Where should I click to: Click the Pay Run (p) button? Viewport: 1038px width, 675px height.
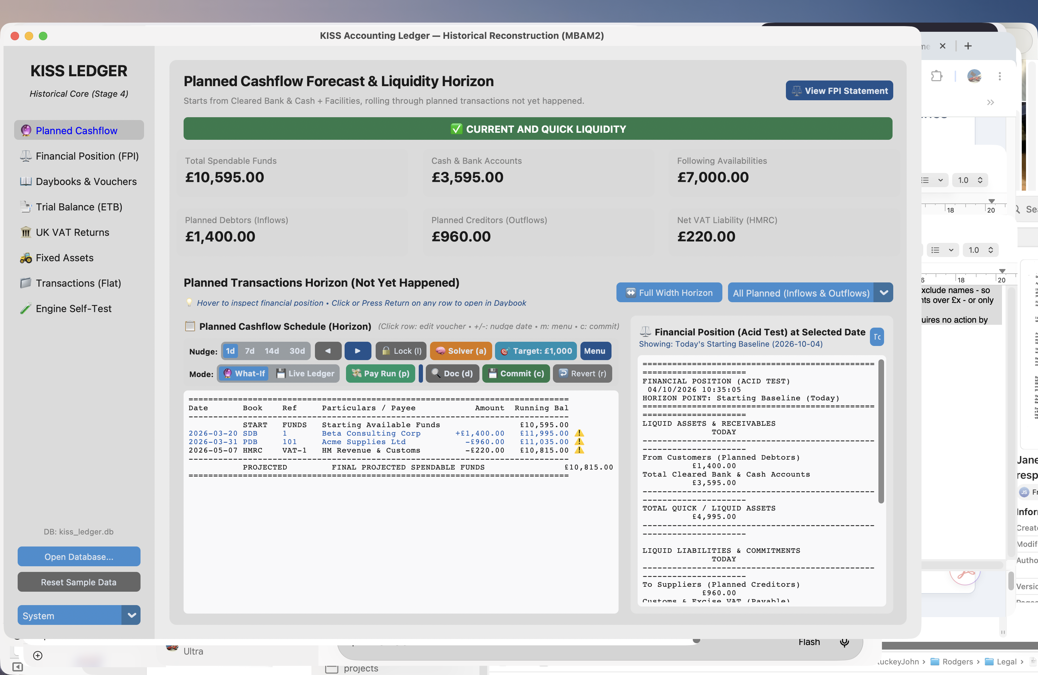tap(380, 374)
